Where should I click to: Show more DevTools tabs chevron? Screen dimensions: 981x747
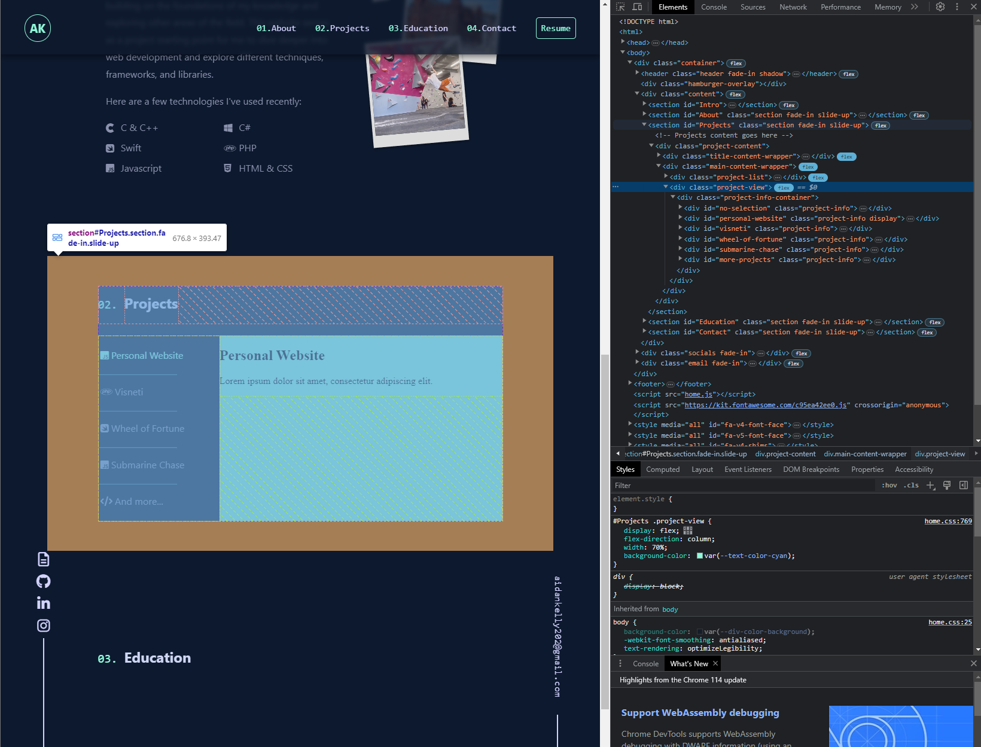[915, 7]
